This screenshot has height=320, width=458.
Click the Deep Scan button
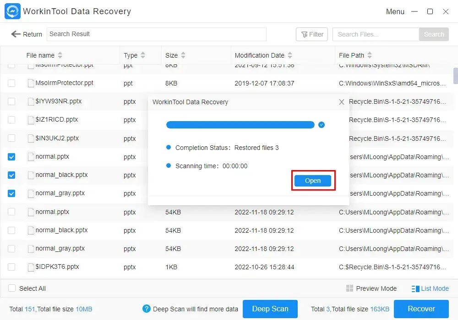pyautogui.click(x=270, y=309)
